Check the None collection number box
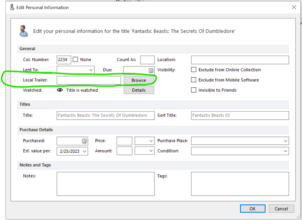The height and width of the screenshot is (220, 302). (x=75, y=60)
